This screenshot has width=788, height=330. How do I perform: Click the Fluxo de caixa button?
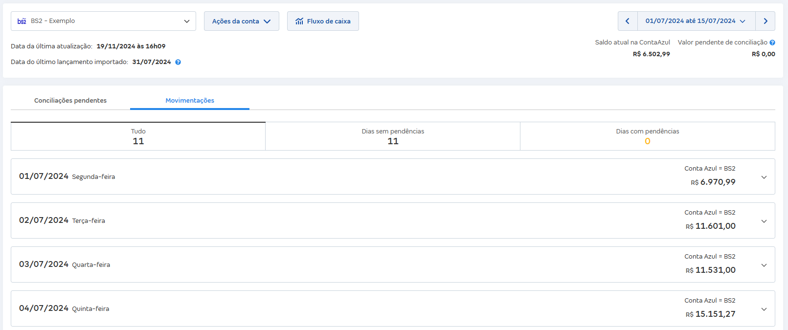(323, 21)
